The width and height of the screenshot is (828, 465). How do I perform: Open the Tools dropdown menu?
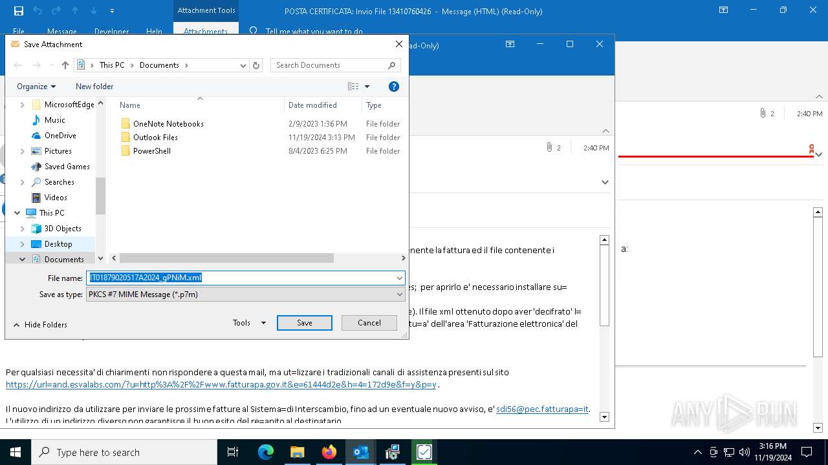pos(249,323)
